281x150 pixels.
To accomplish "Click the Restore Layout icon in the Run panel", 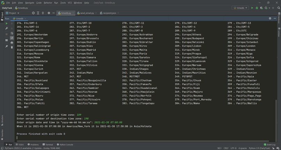I will coord(7,40).
